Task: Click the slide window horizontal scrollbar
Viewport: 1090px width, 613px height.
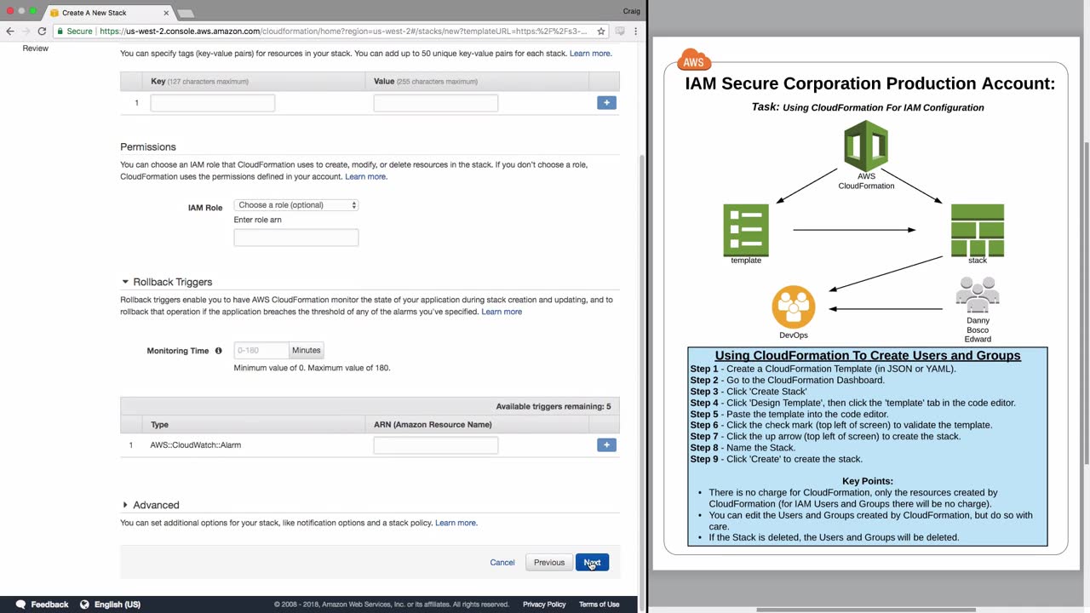Action: [x=865, y=609]
